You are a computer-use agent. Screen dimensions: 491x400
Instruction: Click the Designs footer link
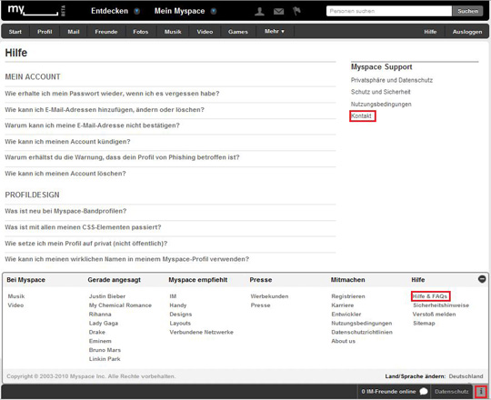click(181, 314)
